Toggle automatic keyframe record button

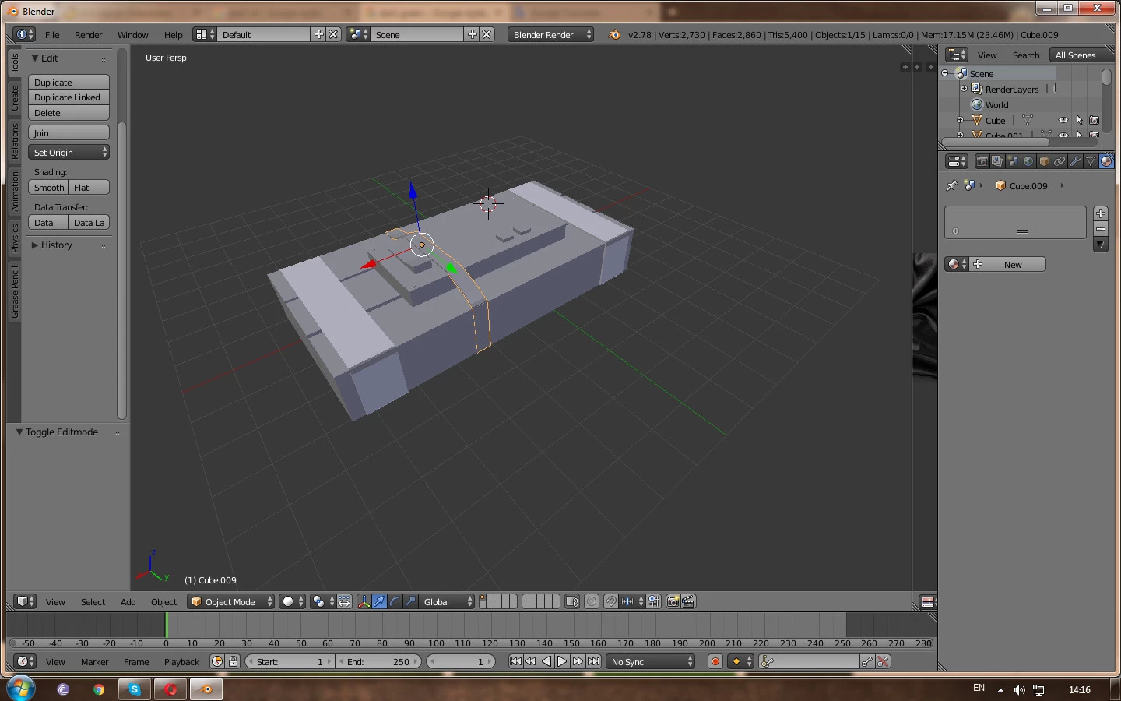point(715,661)
